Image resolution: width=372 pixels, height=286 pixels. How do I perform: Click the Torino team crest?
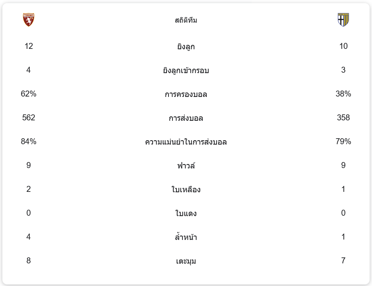tap(29, 20)
